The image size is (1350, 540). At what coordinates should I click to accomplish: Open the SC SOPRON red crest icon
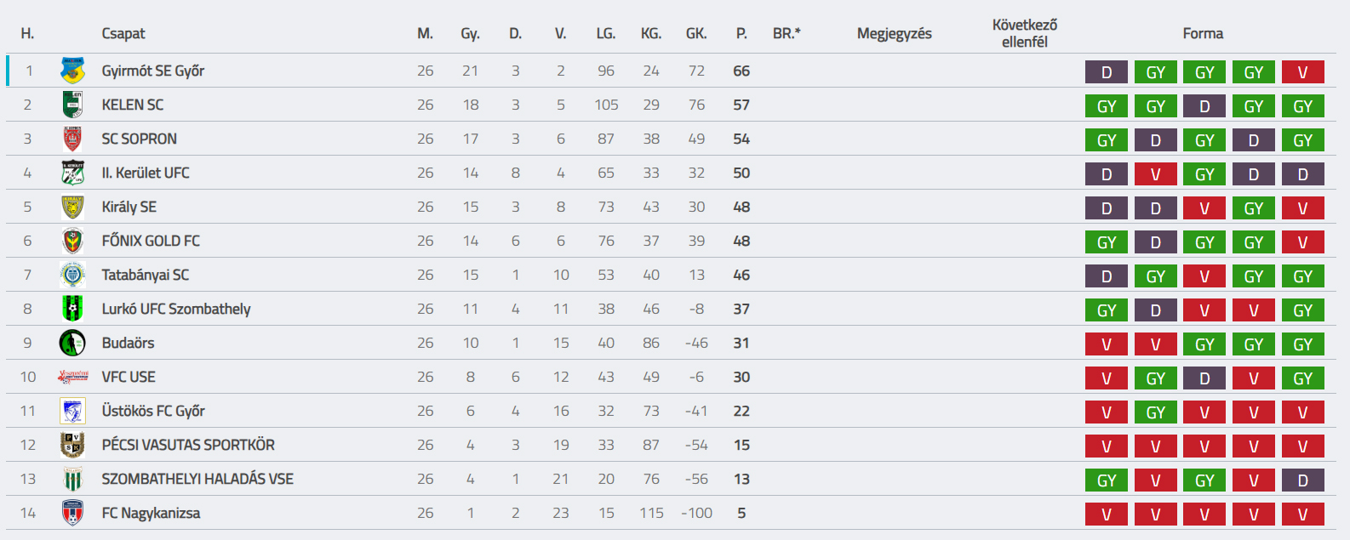(x=72, y=139)
